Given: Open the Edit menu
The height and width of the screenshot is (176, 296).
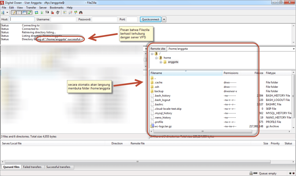Looking at the screenshot, I should point(12,7).
